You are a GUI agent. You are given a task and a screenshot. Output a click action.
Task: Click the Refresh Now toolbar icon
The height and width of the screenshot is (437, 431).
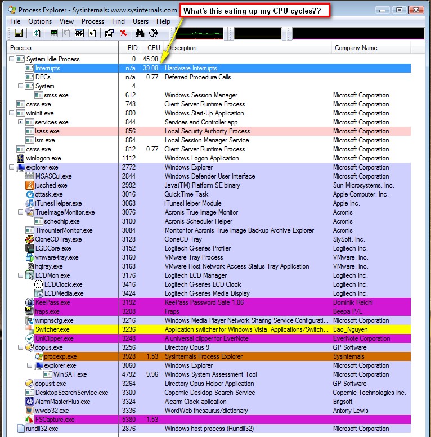click(x=37, y=33)
